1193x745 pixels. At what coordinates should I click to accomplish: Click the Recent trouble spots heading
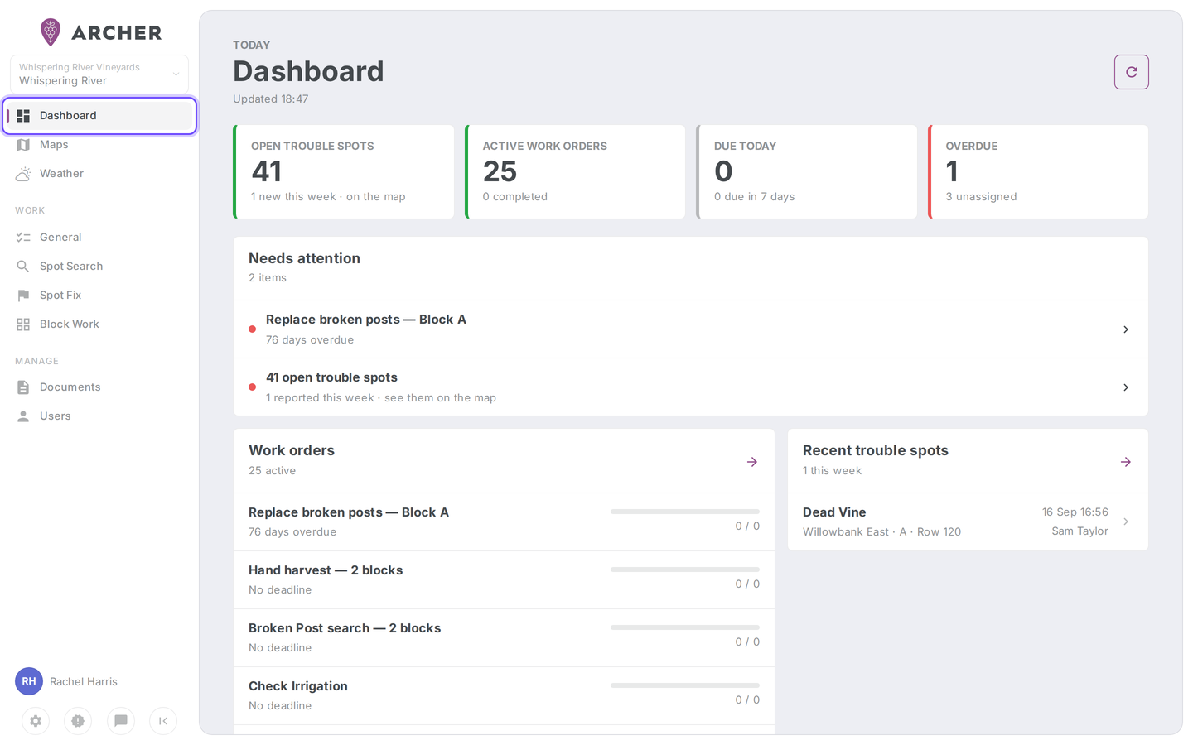pos(876,450)
